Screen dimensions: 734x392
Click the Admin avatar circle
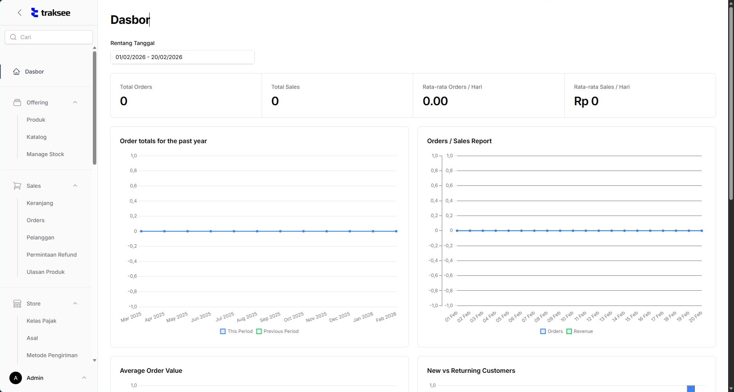(16, 378)
